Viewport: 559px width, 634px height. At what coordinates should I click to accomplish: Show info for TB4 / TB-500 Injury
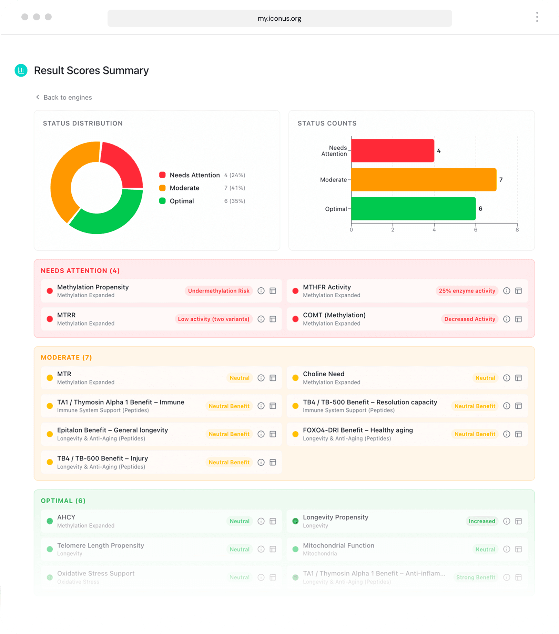coord(261,462)
